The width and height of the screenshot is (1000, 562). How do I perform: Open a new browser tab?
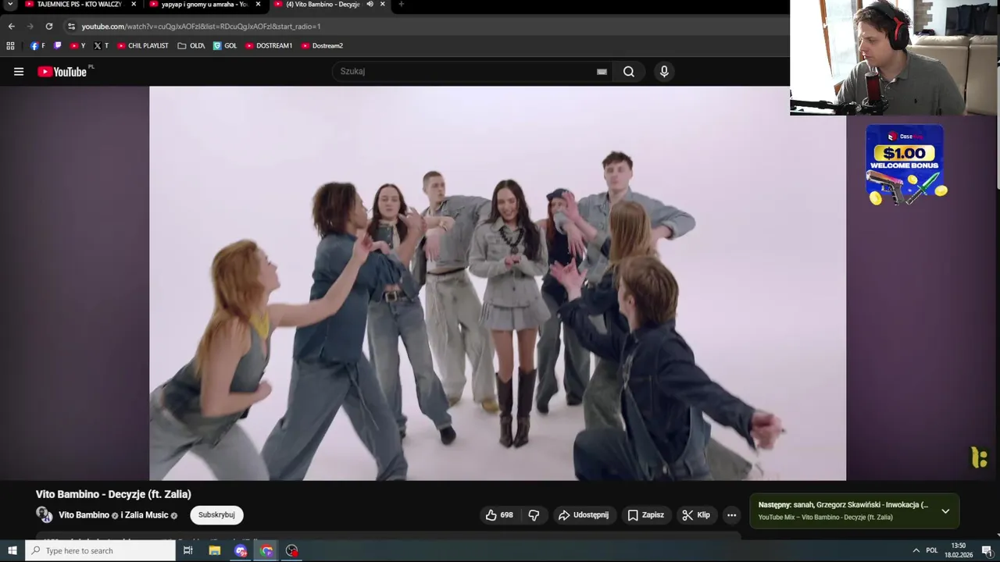(x=401, y=4)
